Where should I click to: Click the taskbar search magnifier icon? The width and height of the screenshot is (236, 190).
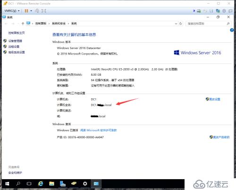[x=18, y=183]
